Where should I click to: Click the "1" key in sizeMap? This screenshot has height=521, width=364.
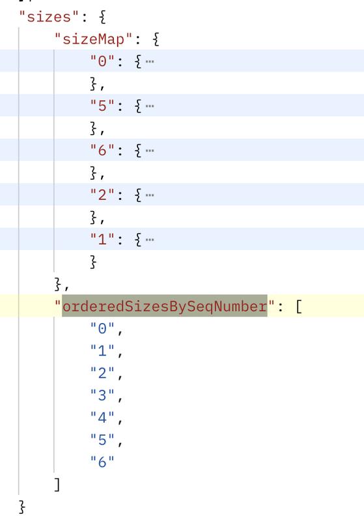(102, 239)
